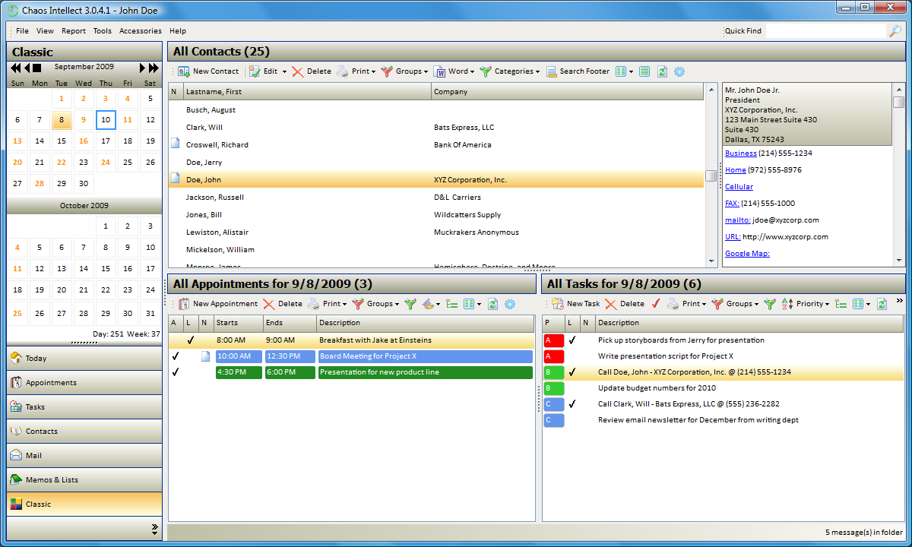Open note icon on Board Meeting appointment
This screenshot has width=912, height=547.
point(205,356)
